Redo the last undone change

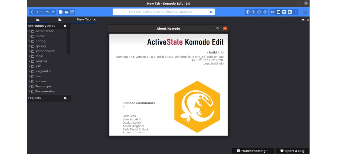point(53,12)
